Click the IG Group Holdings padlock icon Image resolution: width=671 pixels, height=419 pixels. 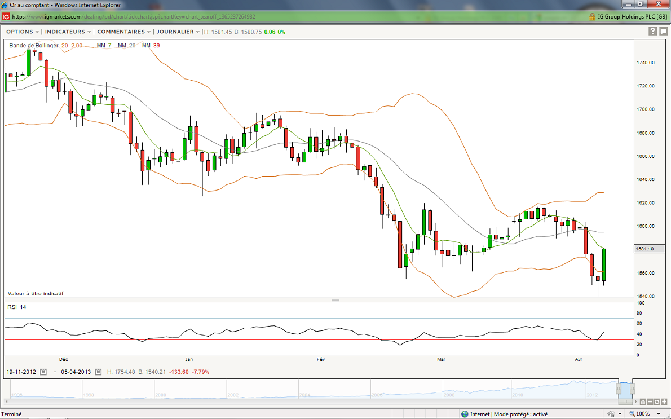592,17
